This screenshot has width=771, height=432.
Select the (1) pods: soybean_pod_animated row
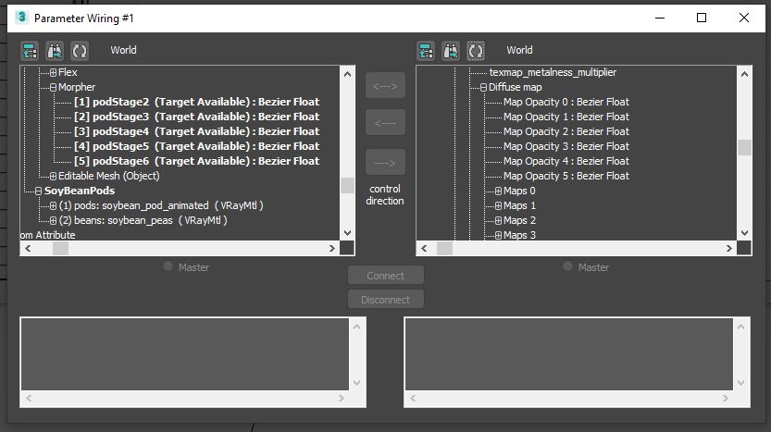tap(161, 205)
